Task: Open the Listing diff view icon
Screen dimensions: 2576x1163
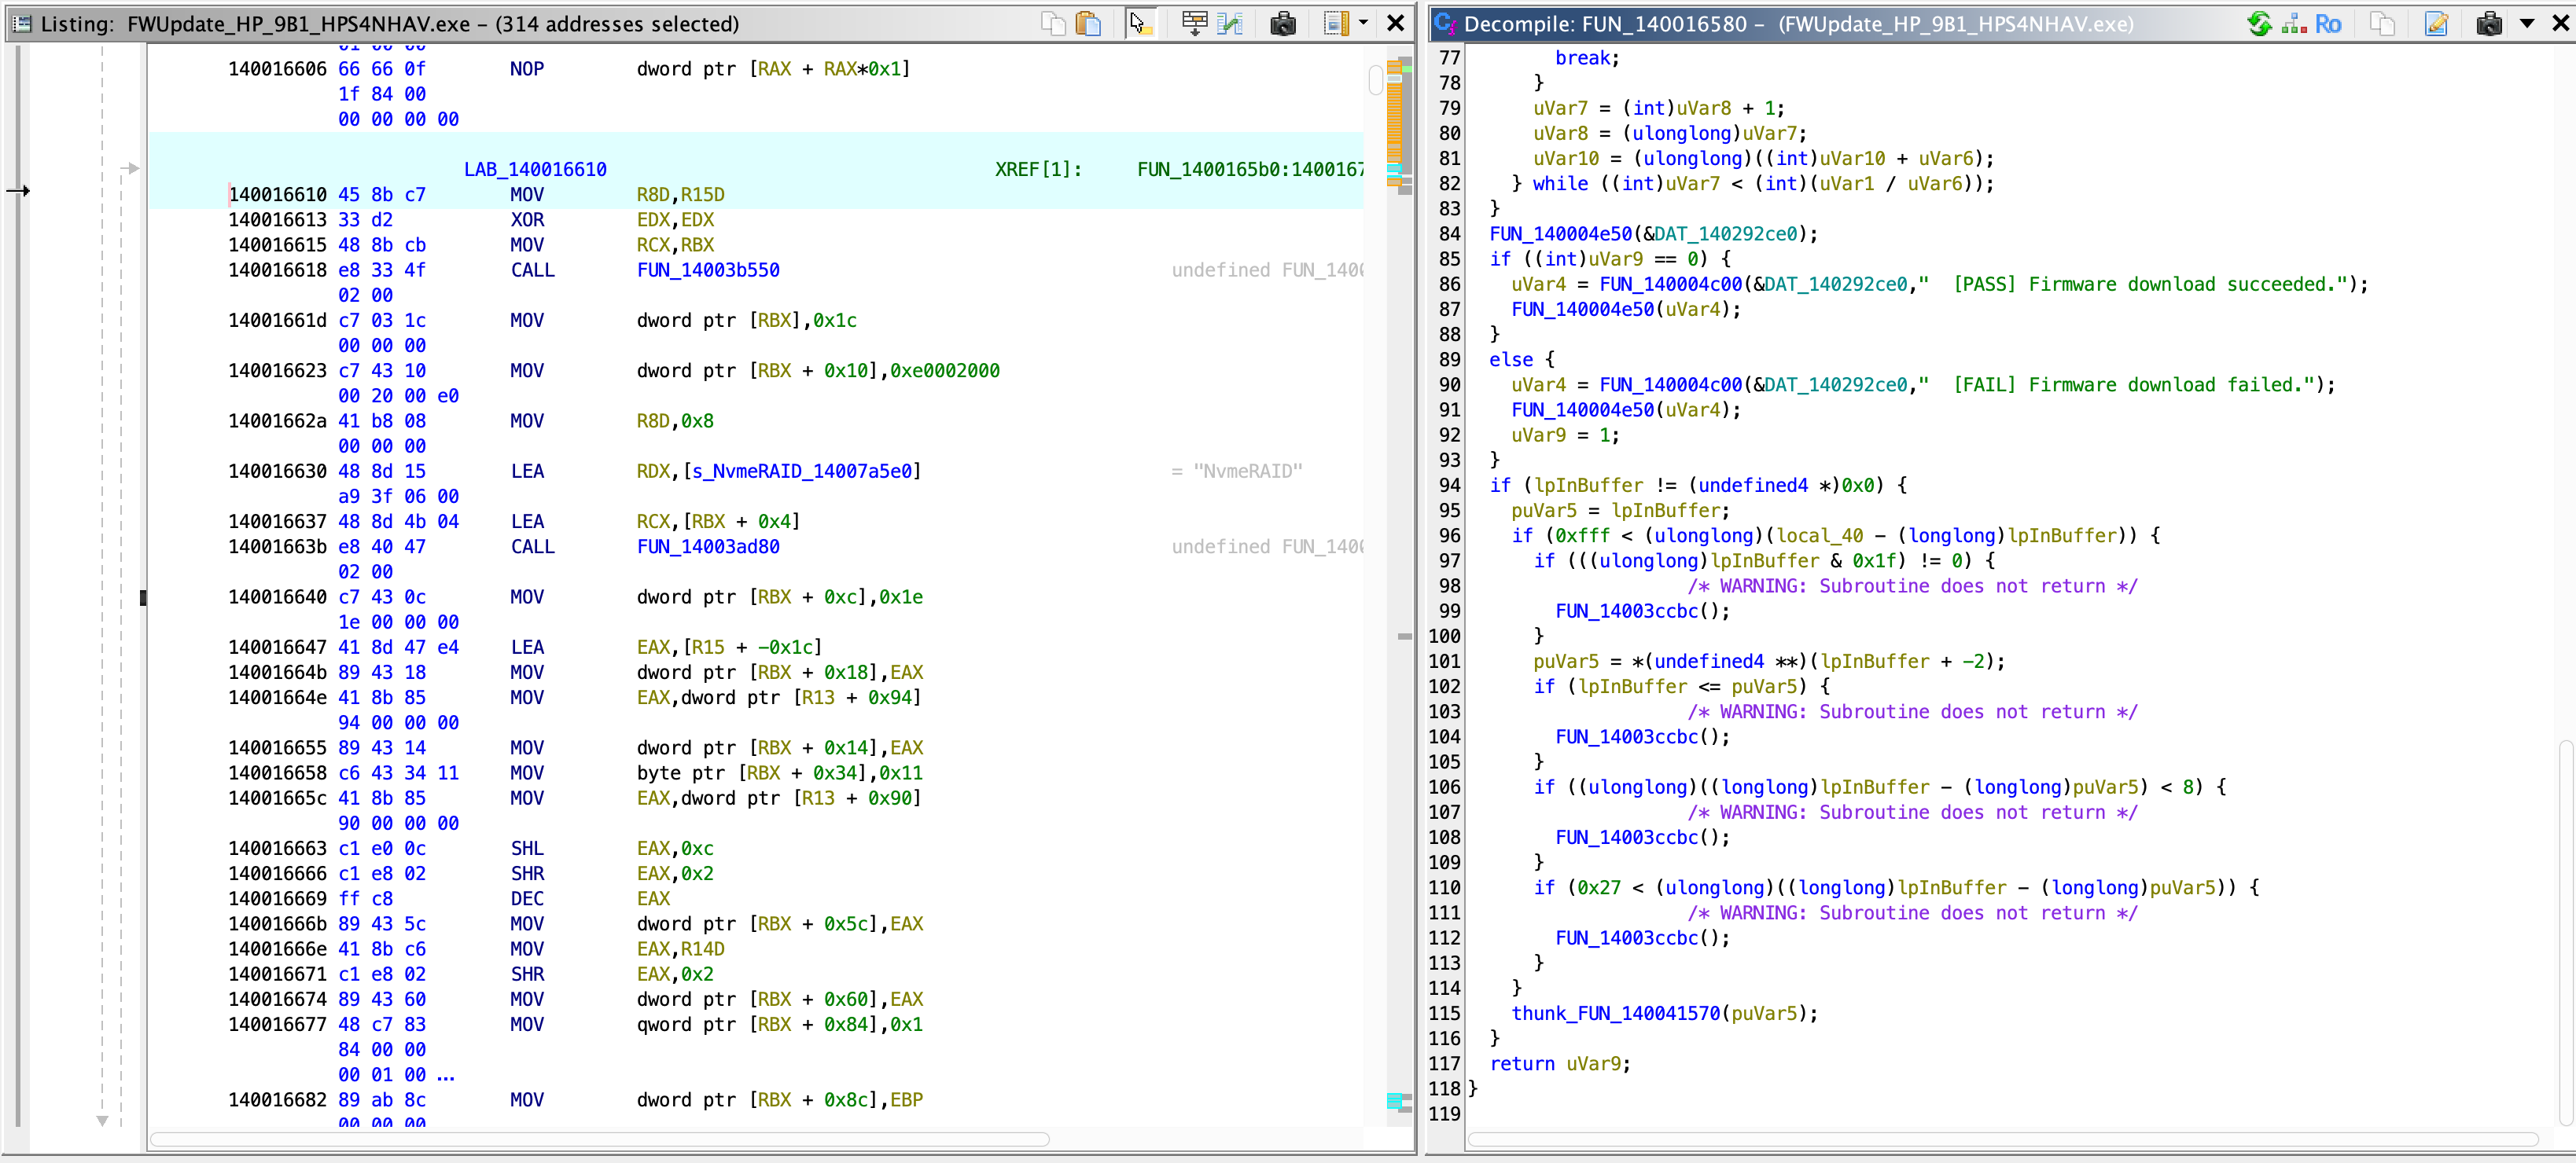Action: click(1230, 23)
